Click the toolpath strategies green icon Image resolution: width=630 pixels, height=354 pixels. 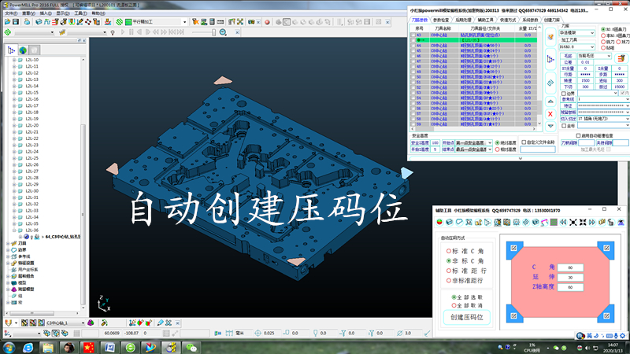[x=120, y=22]
